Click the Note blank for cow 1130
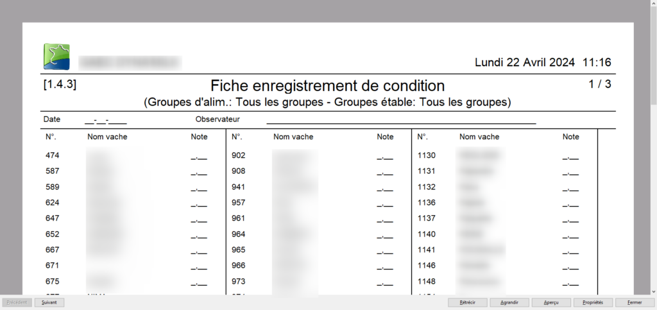The image size is (657, 310). click(x=570, y=157)
